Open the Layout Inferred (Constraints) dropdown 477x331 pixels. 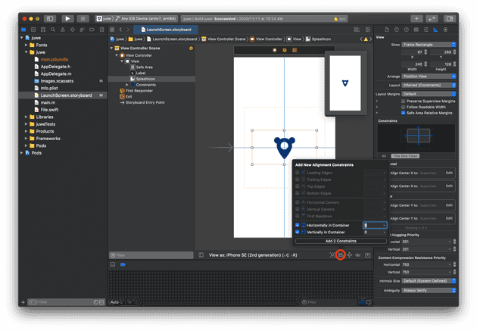[429, 85]
